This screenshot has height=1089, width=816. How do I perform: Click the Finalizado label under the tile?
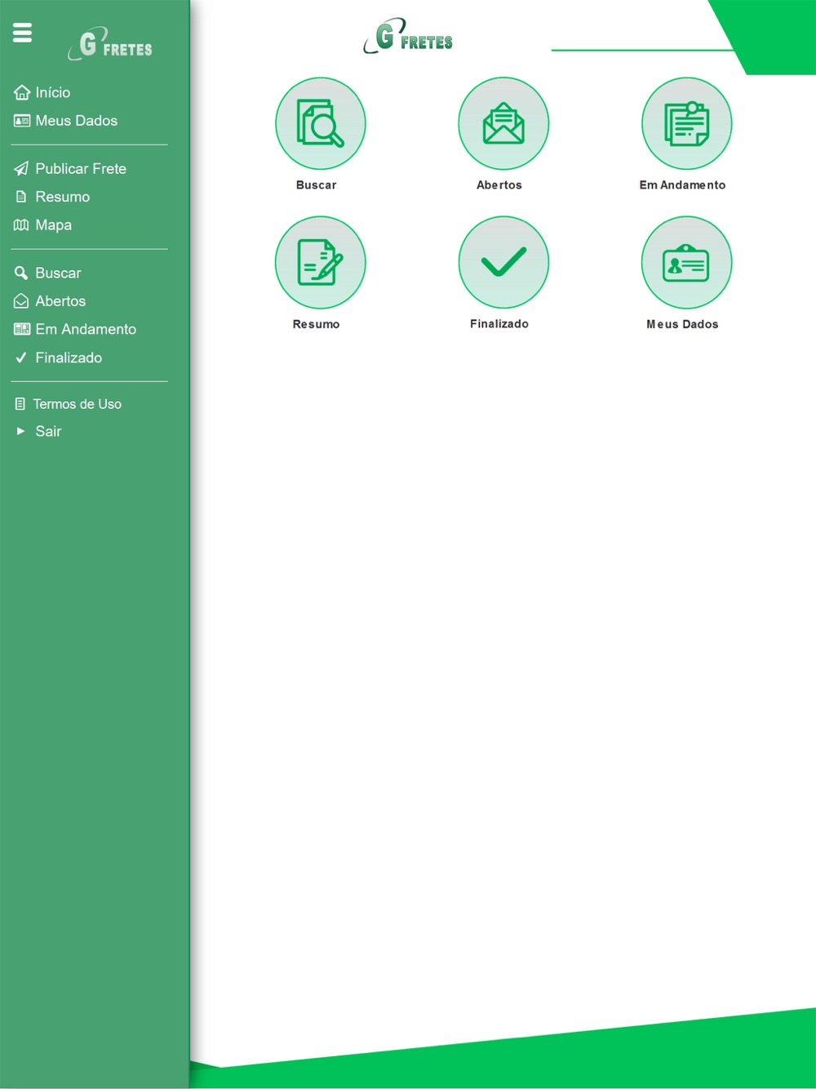pyautogui.click(x=499, y=324)
